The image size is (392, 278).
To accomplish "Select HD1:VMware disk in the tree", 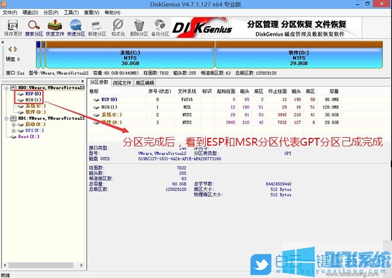I will point(52,118).
